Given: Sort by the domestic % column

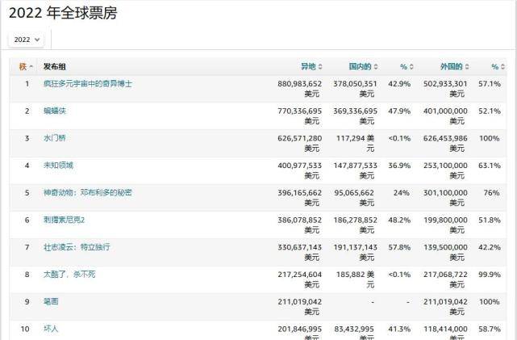Looking at the screenshot, I should click(407, 66).
